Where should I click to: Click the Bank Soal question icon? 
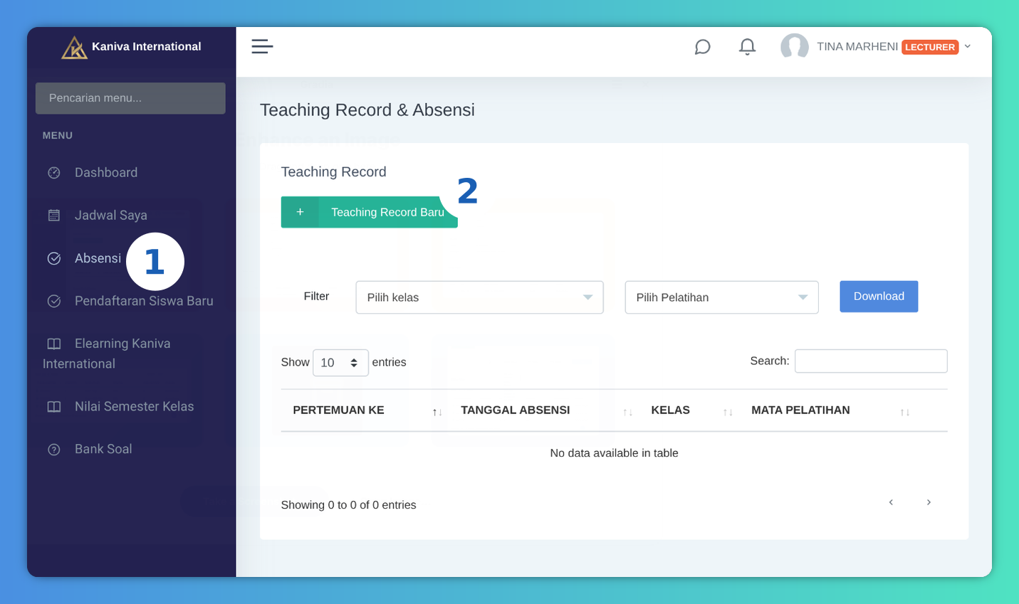coord(54,450)
